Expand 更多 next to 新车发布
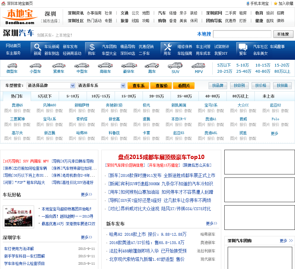 [x=211, y=223]
